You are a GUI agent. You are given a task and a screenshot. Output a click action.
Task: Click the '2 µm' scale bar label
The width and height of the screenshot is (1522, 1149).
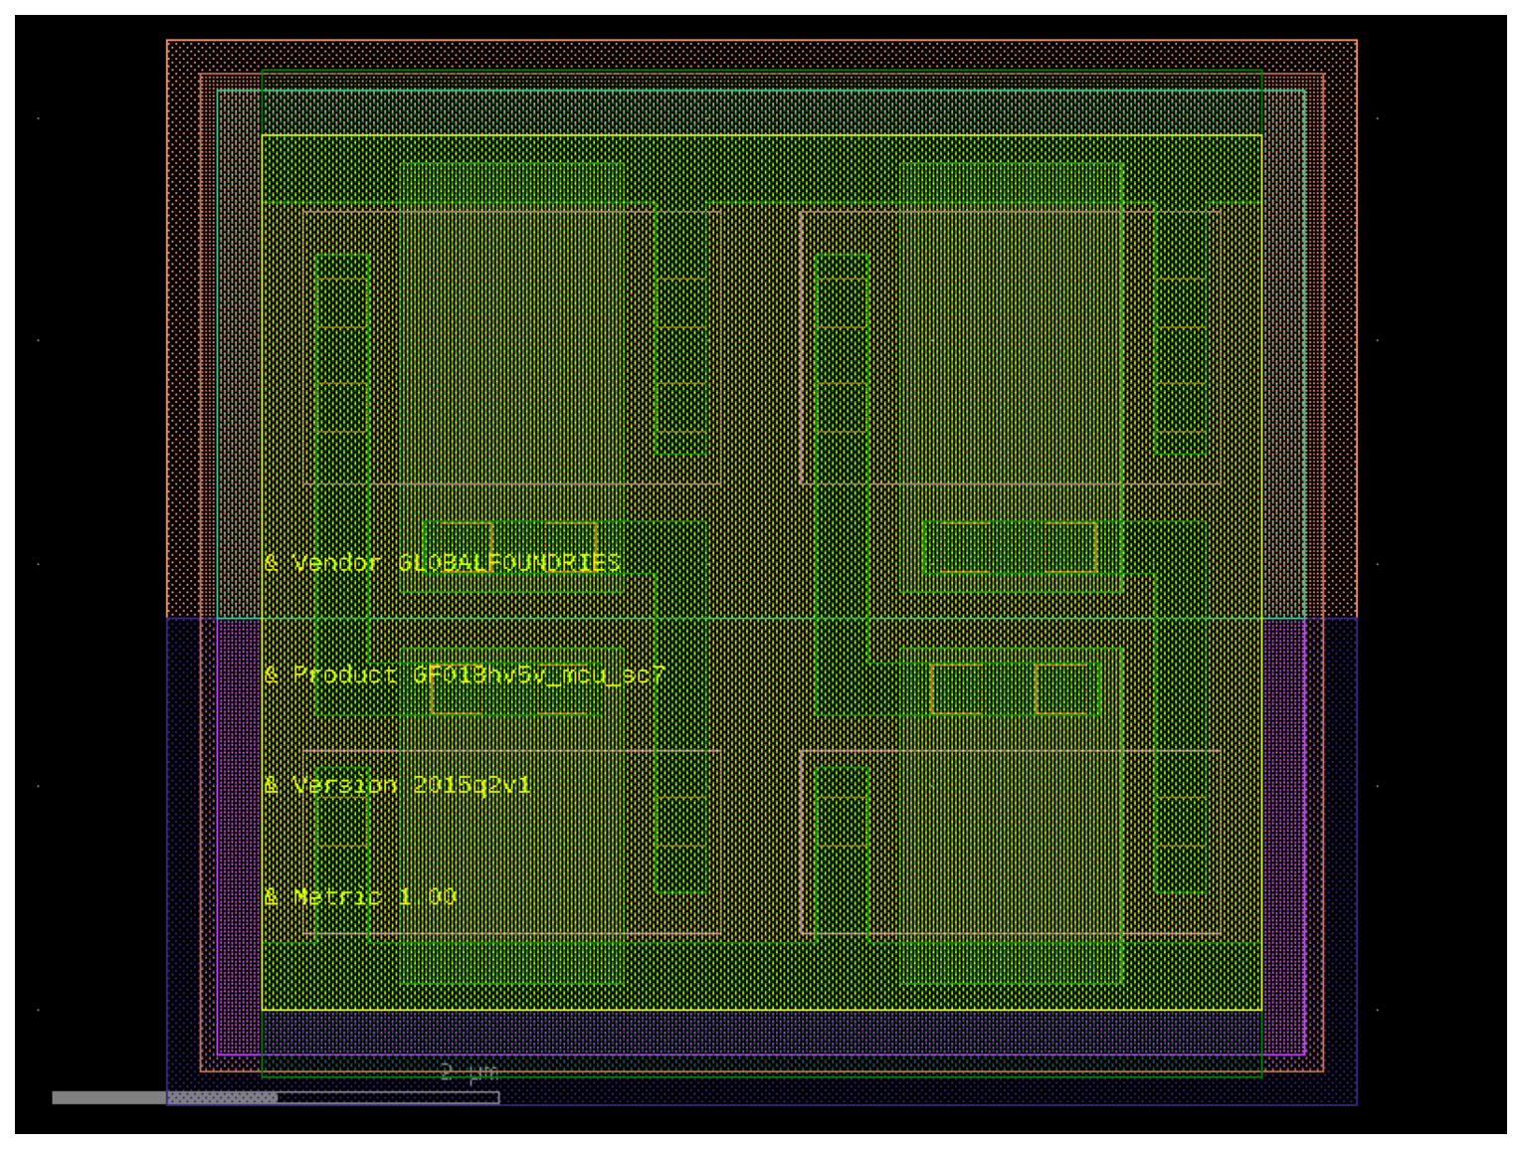pos(469,1072)
